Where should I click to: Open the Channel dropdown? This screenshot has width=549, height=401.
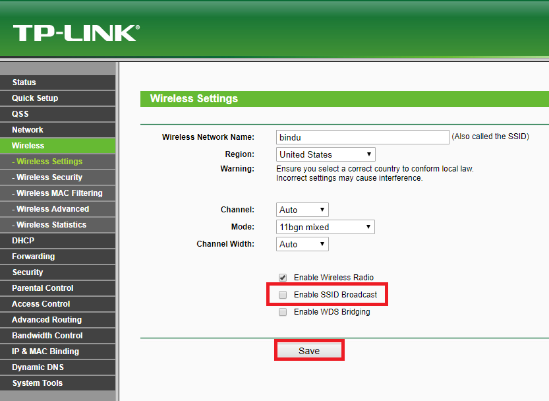click(302, 210)
